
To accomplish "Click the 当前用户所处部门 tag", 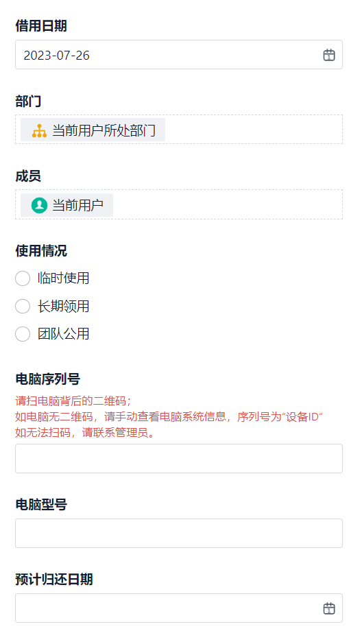I will (93, 130).
